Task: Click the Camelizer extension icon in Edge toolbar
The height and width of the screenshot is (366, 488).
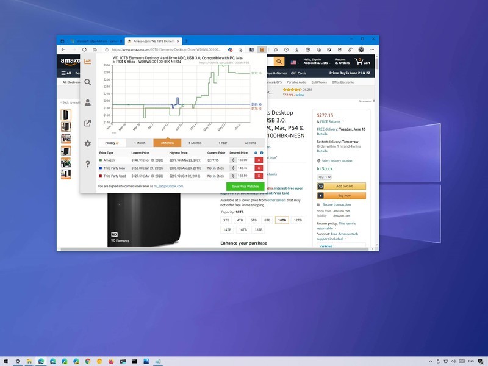Action: point(262,49)
